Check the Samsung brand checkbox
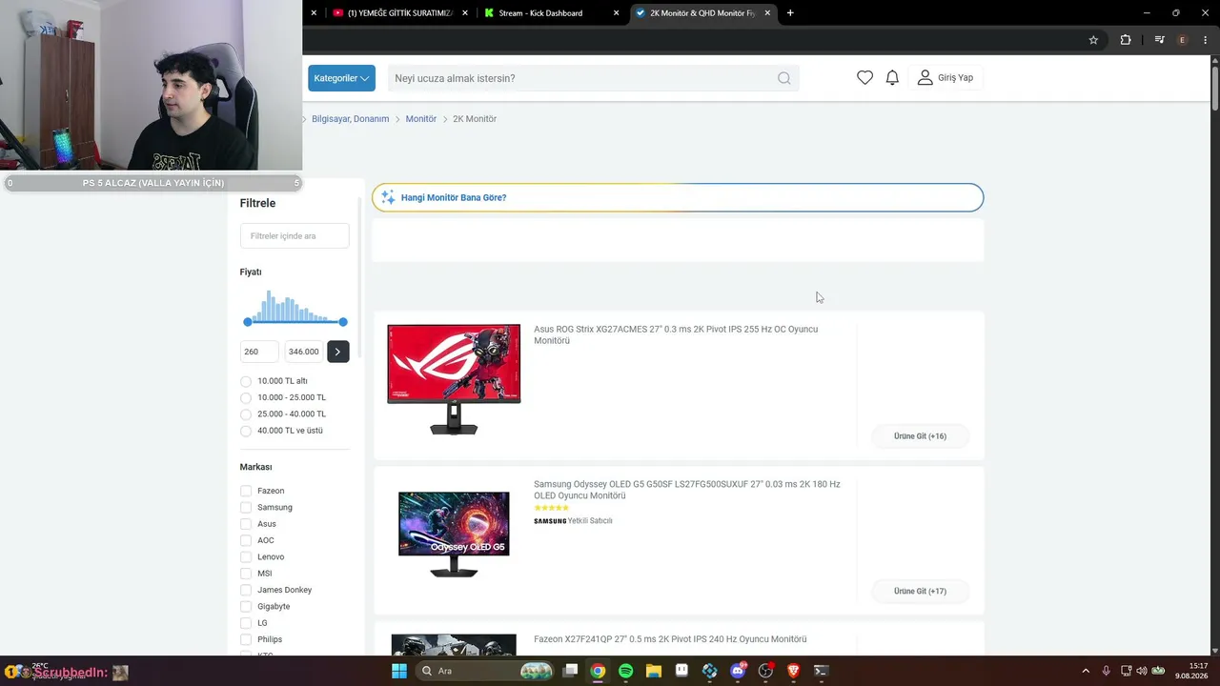 (x=246, y=508)
